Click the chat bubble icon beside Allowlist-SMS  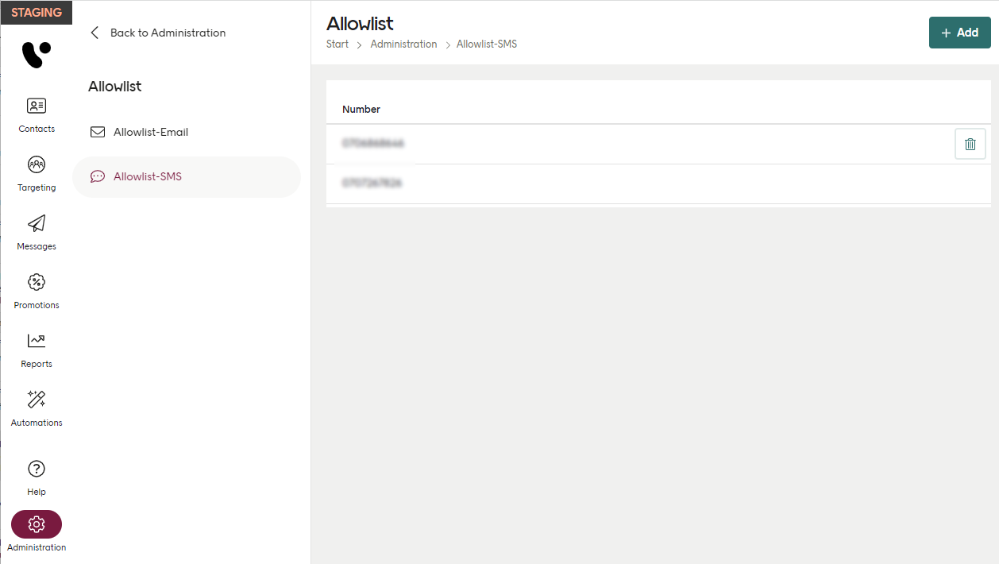pos(97,176)
